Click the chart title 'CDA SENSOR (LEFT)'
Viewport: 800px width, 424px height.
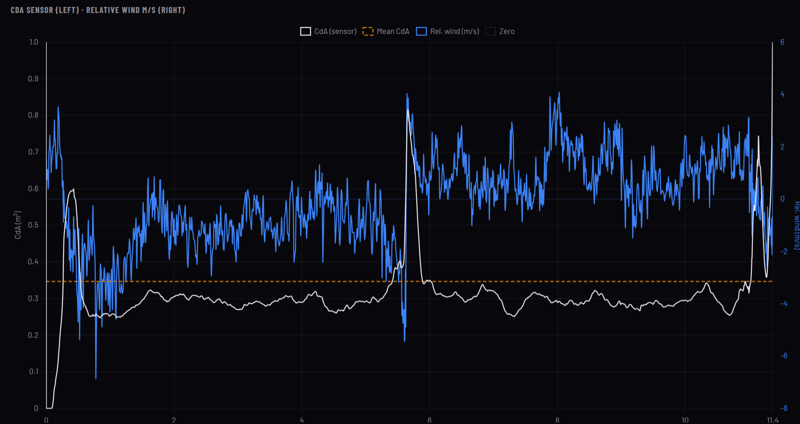[x=45, y=10]
